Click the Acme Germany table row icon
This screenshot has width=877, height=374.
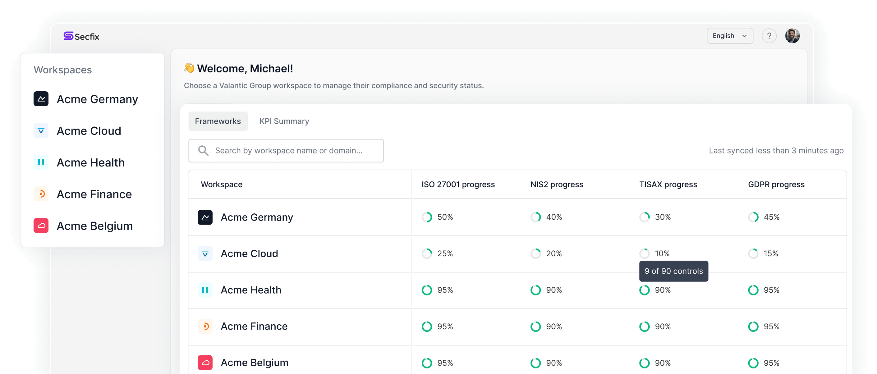[205, 217]
